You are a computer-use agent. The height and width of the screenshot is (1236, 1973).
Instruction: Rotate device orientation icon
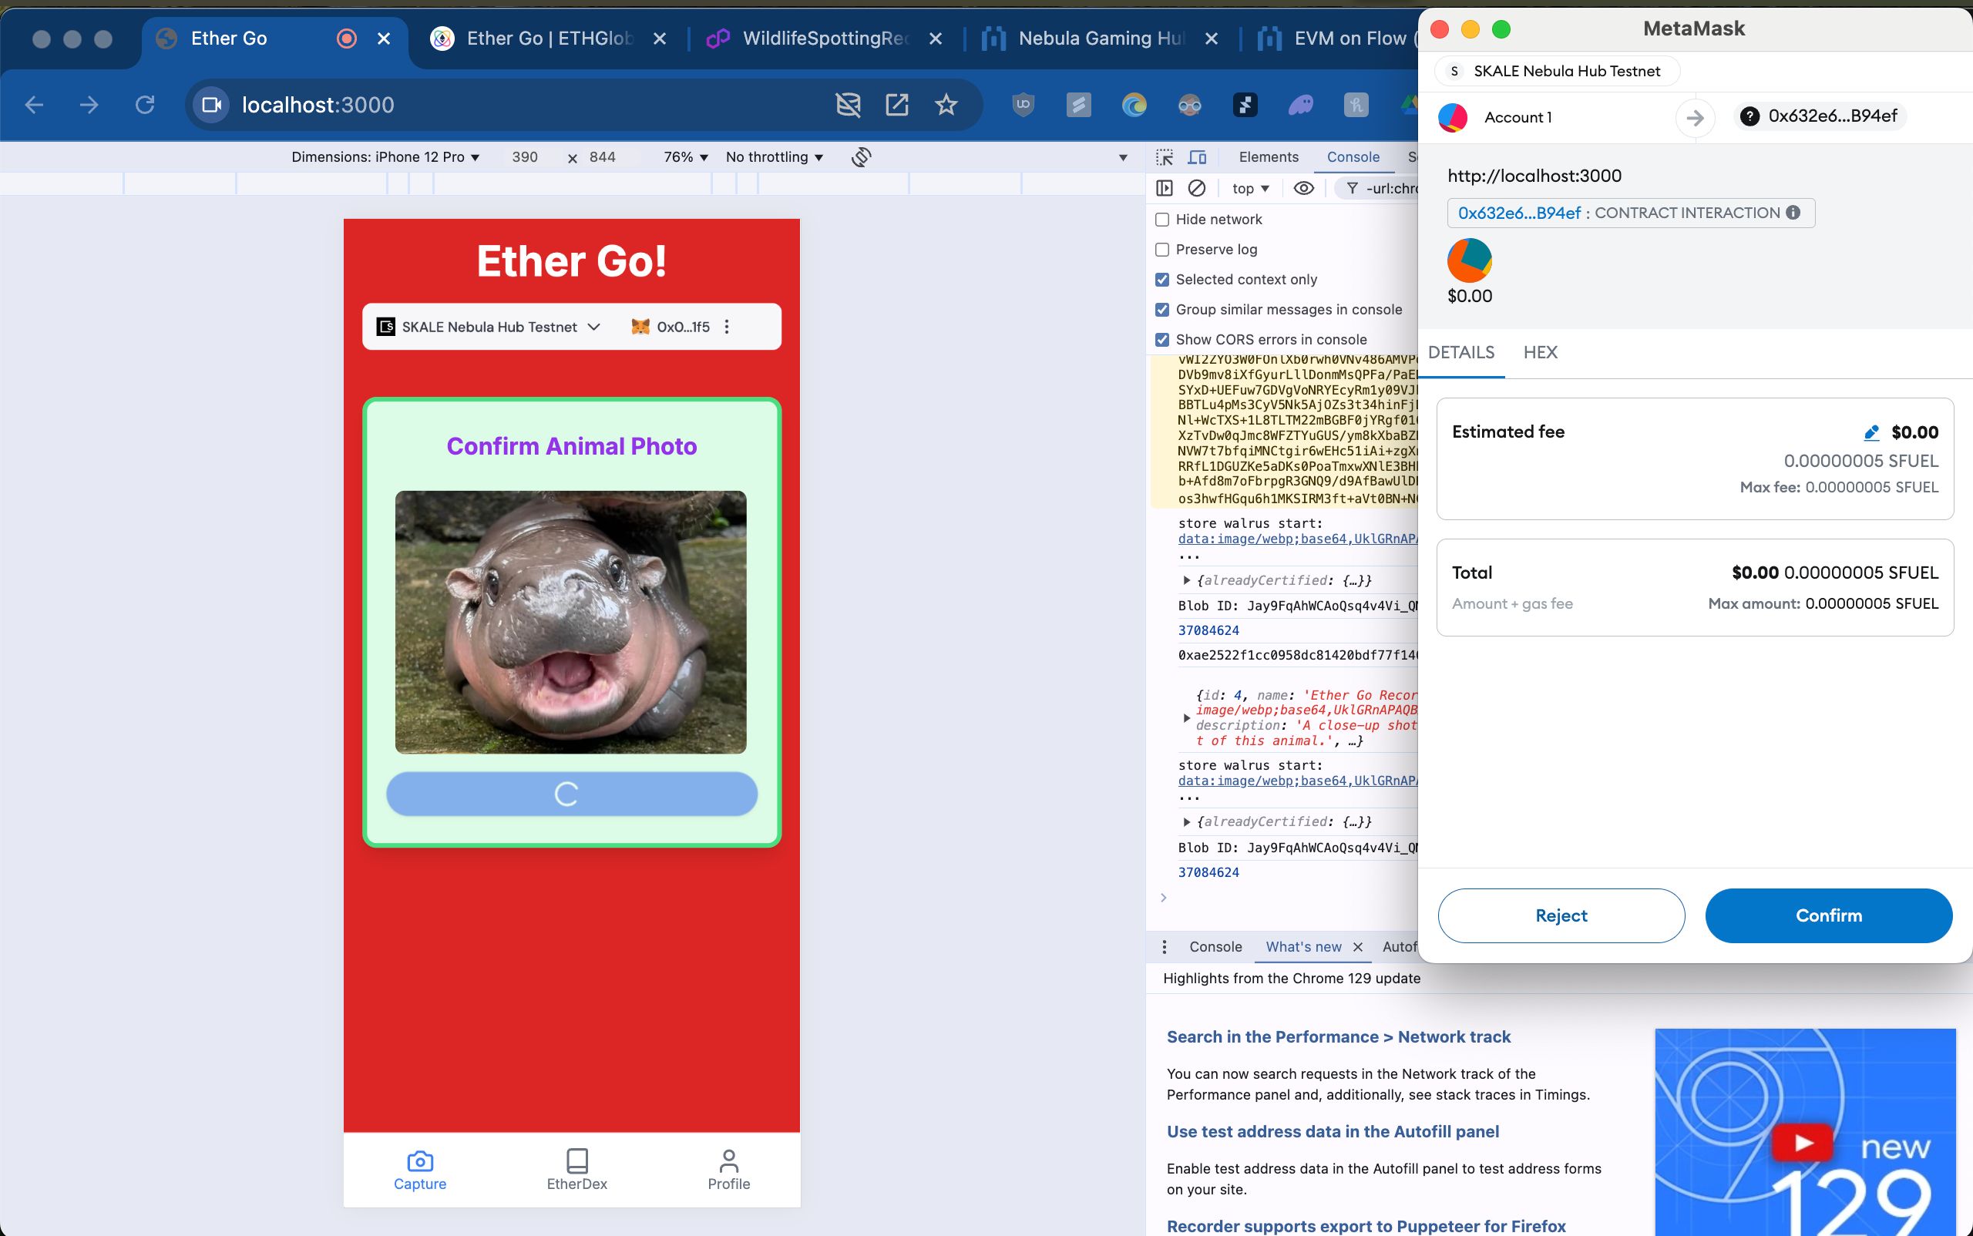pyautogui.click(x=861, y=157)
